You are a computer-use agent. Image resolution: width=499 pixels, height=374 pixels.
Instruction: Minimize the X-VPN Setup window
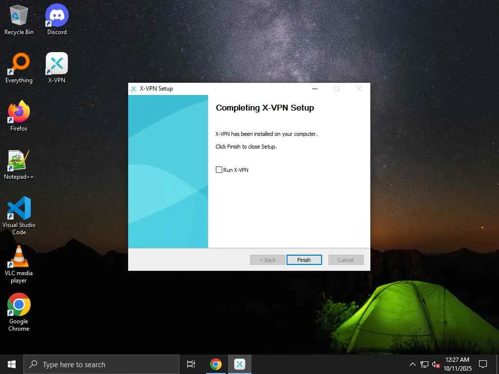coord(315,89)
